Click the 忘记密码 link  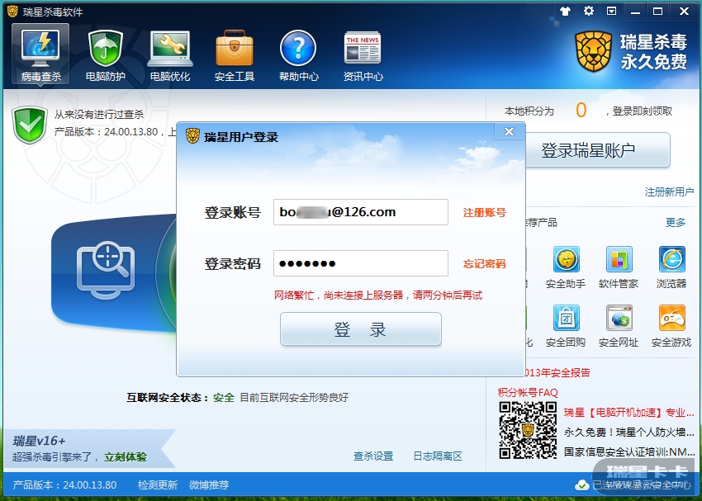click(484, 264)
